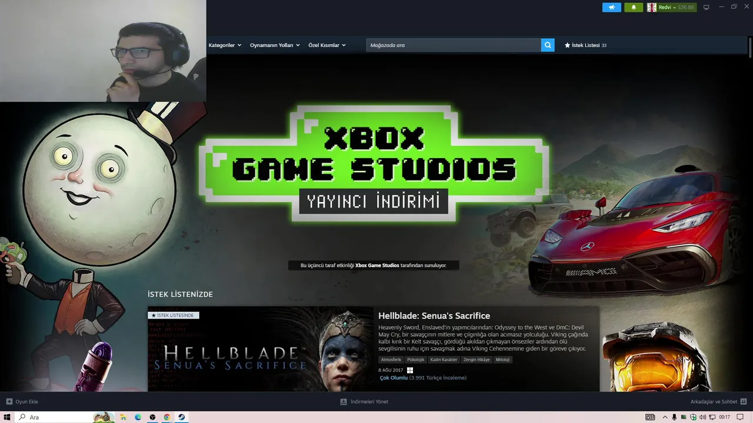Expand the Özel Kısımlar menu
753x423 pixels.
327,45
